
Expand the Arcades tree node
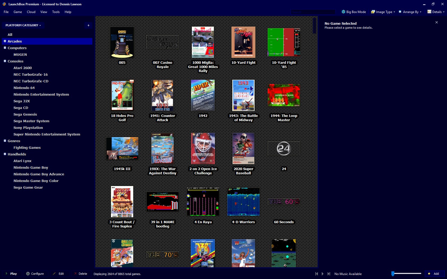pyautogui.click(x=5, y=41)
